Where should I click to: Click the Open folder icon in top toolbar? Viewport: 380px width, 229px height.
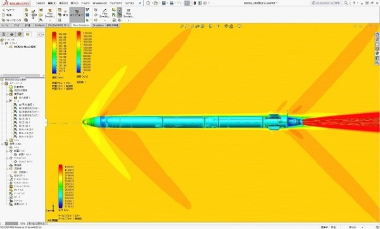pyautogui.click(x=156, y=3)
